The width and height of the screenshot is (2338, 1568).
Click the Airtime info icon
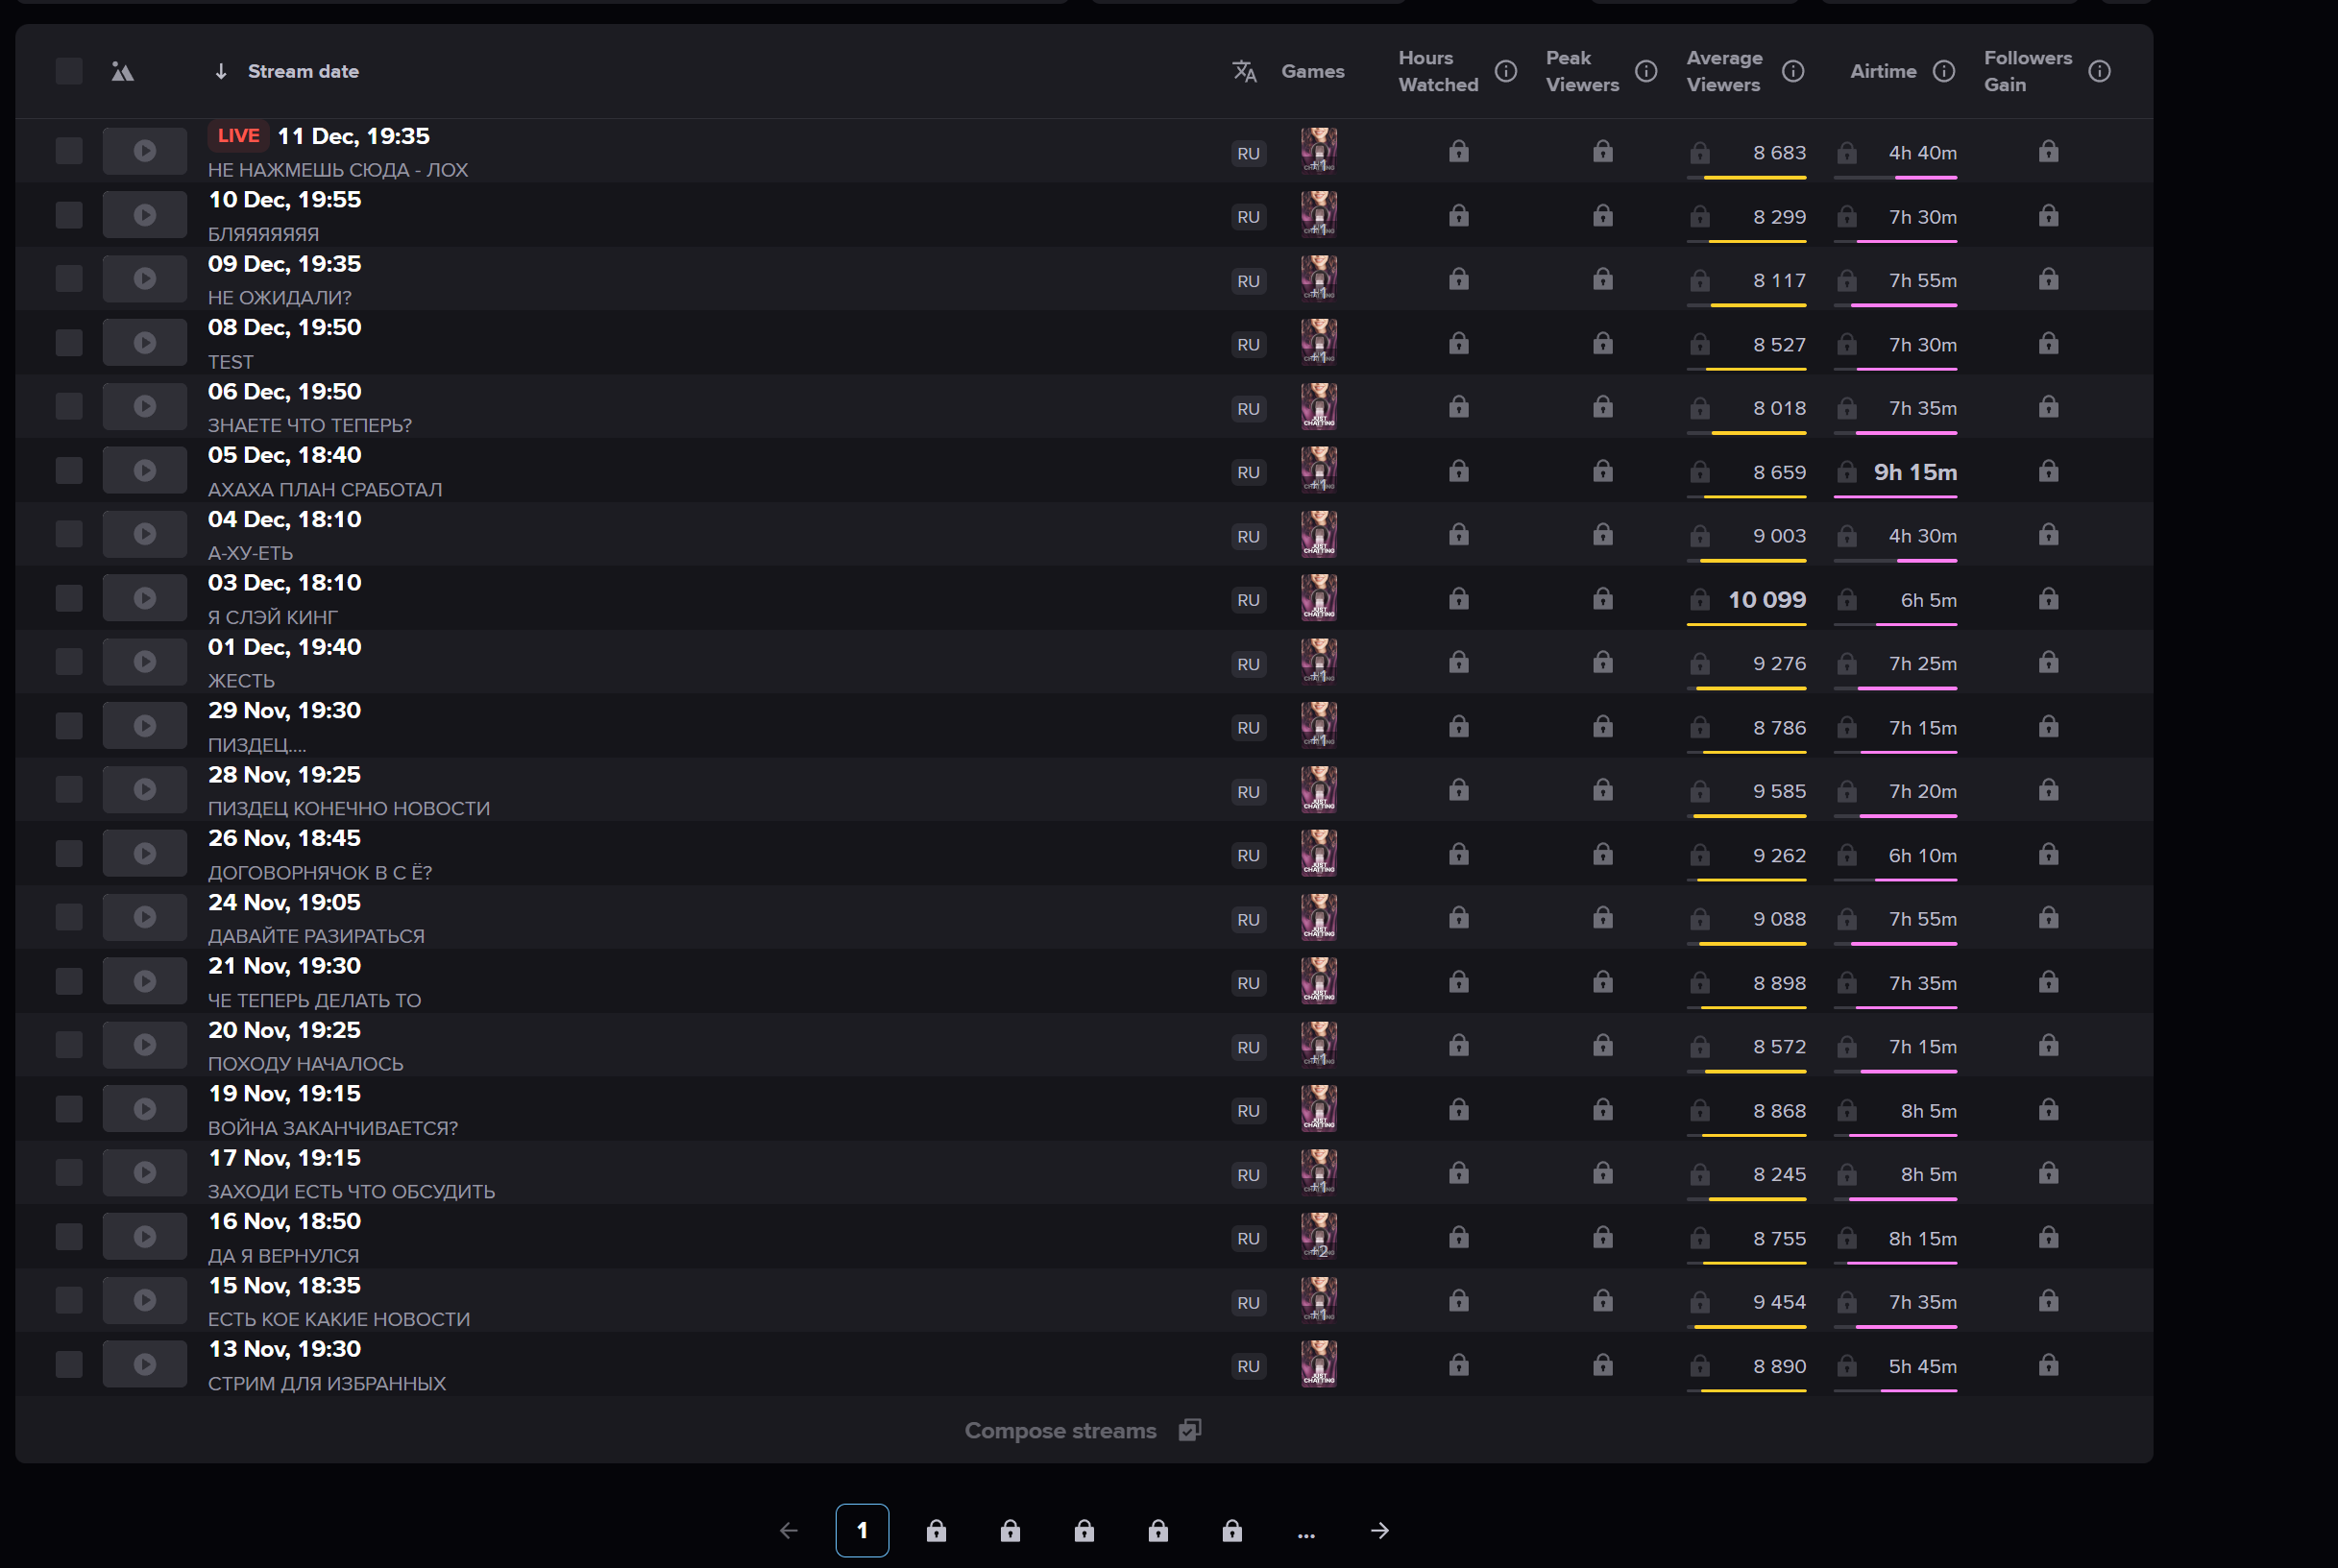[x=1943, y=71]
